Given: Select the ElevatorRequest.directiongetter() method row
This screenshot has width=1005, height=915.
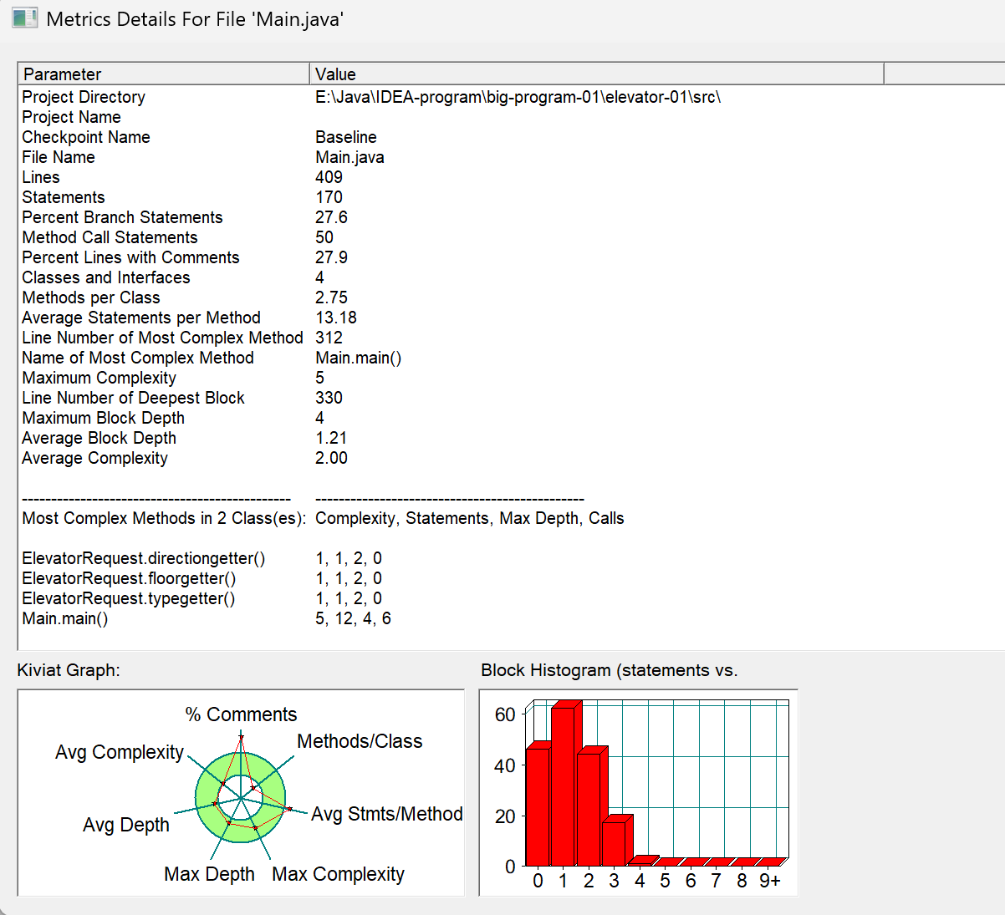Looking at the screenshot, I should tap(143, 558).
